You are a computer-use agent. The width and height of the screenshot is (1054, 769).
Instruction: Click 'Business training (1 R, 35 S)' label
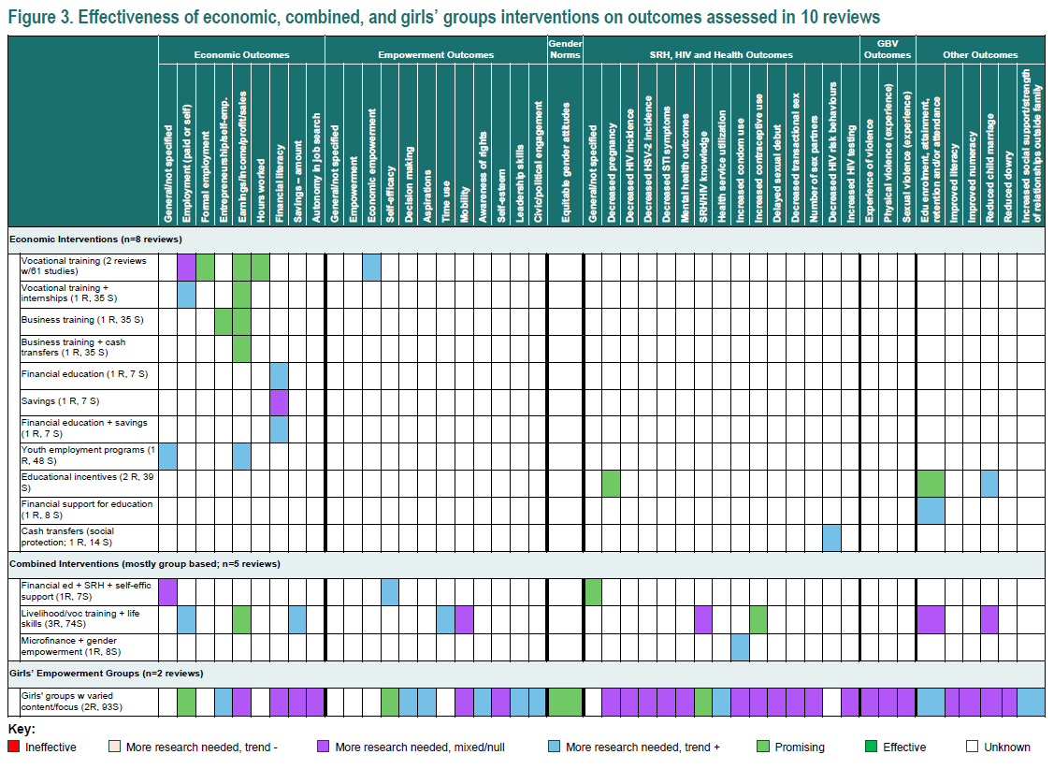pos(82,320)
